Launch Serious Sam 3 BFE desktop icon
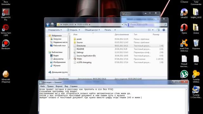The image size is (203, 114). (x=6, y=30)
